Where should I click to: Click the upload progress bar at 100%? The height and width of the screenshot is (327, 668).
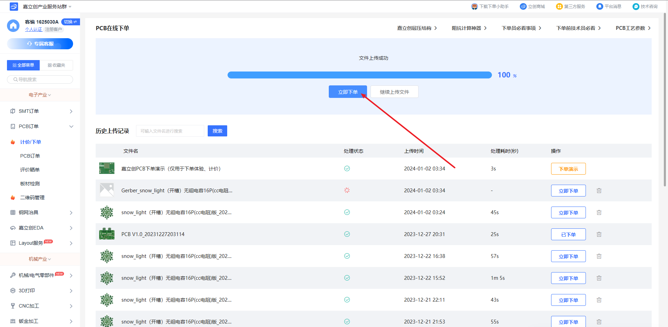360,75
